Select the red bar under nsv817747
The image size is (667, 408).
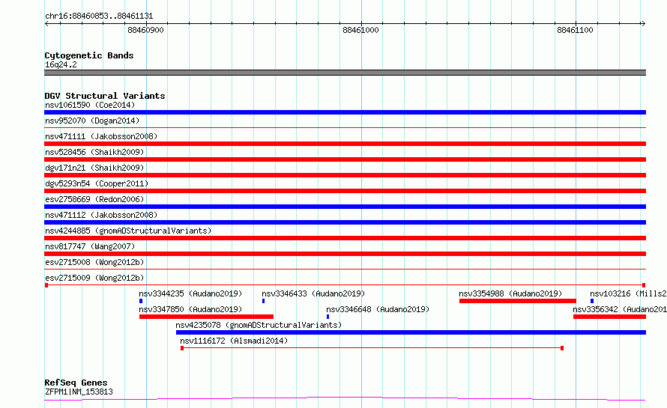[x=345, y=254]
